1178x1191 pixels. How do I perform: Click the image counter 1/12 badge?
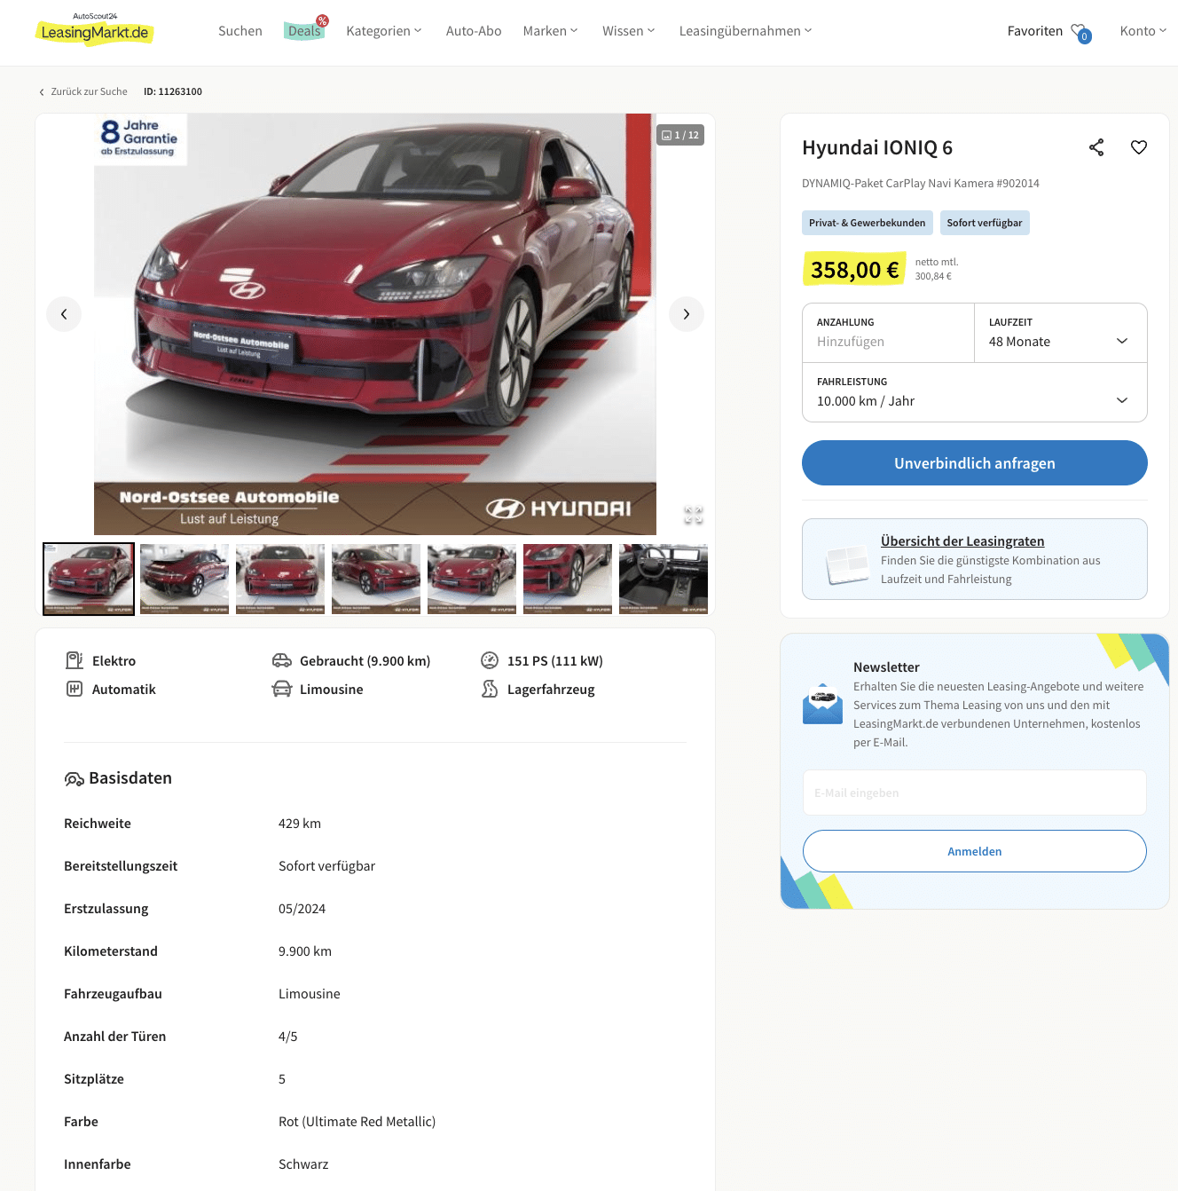[680, 135]
